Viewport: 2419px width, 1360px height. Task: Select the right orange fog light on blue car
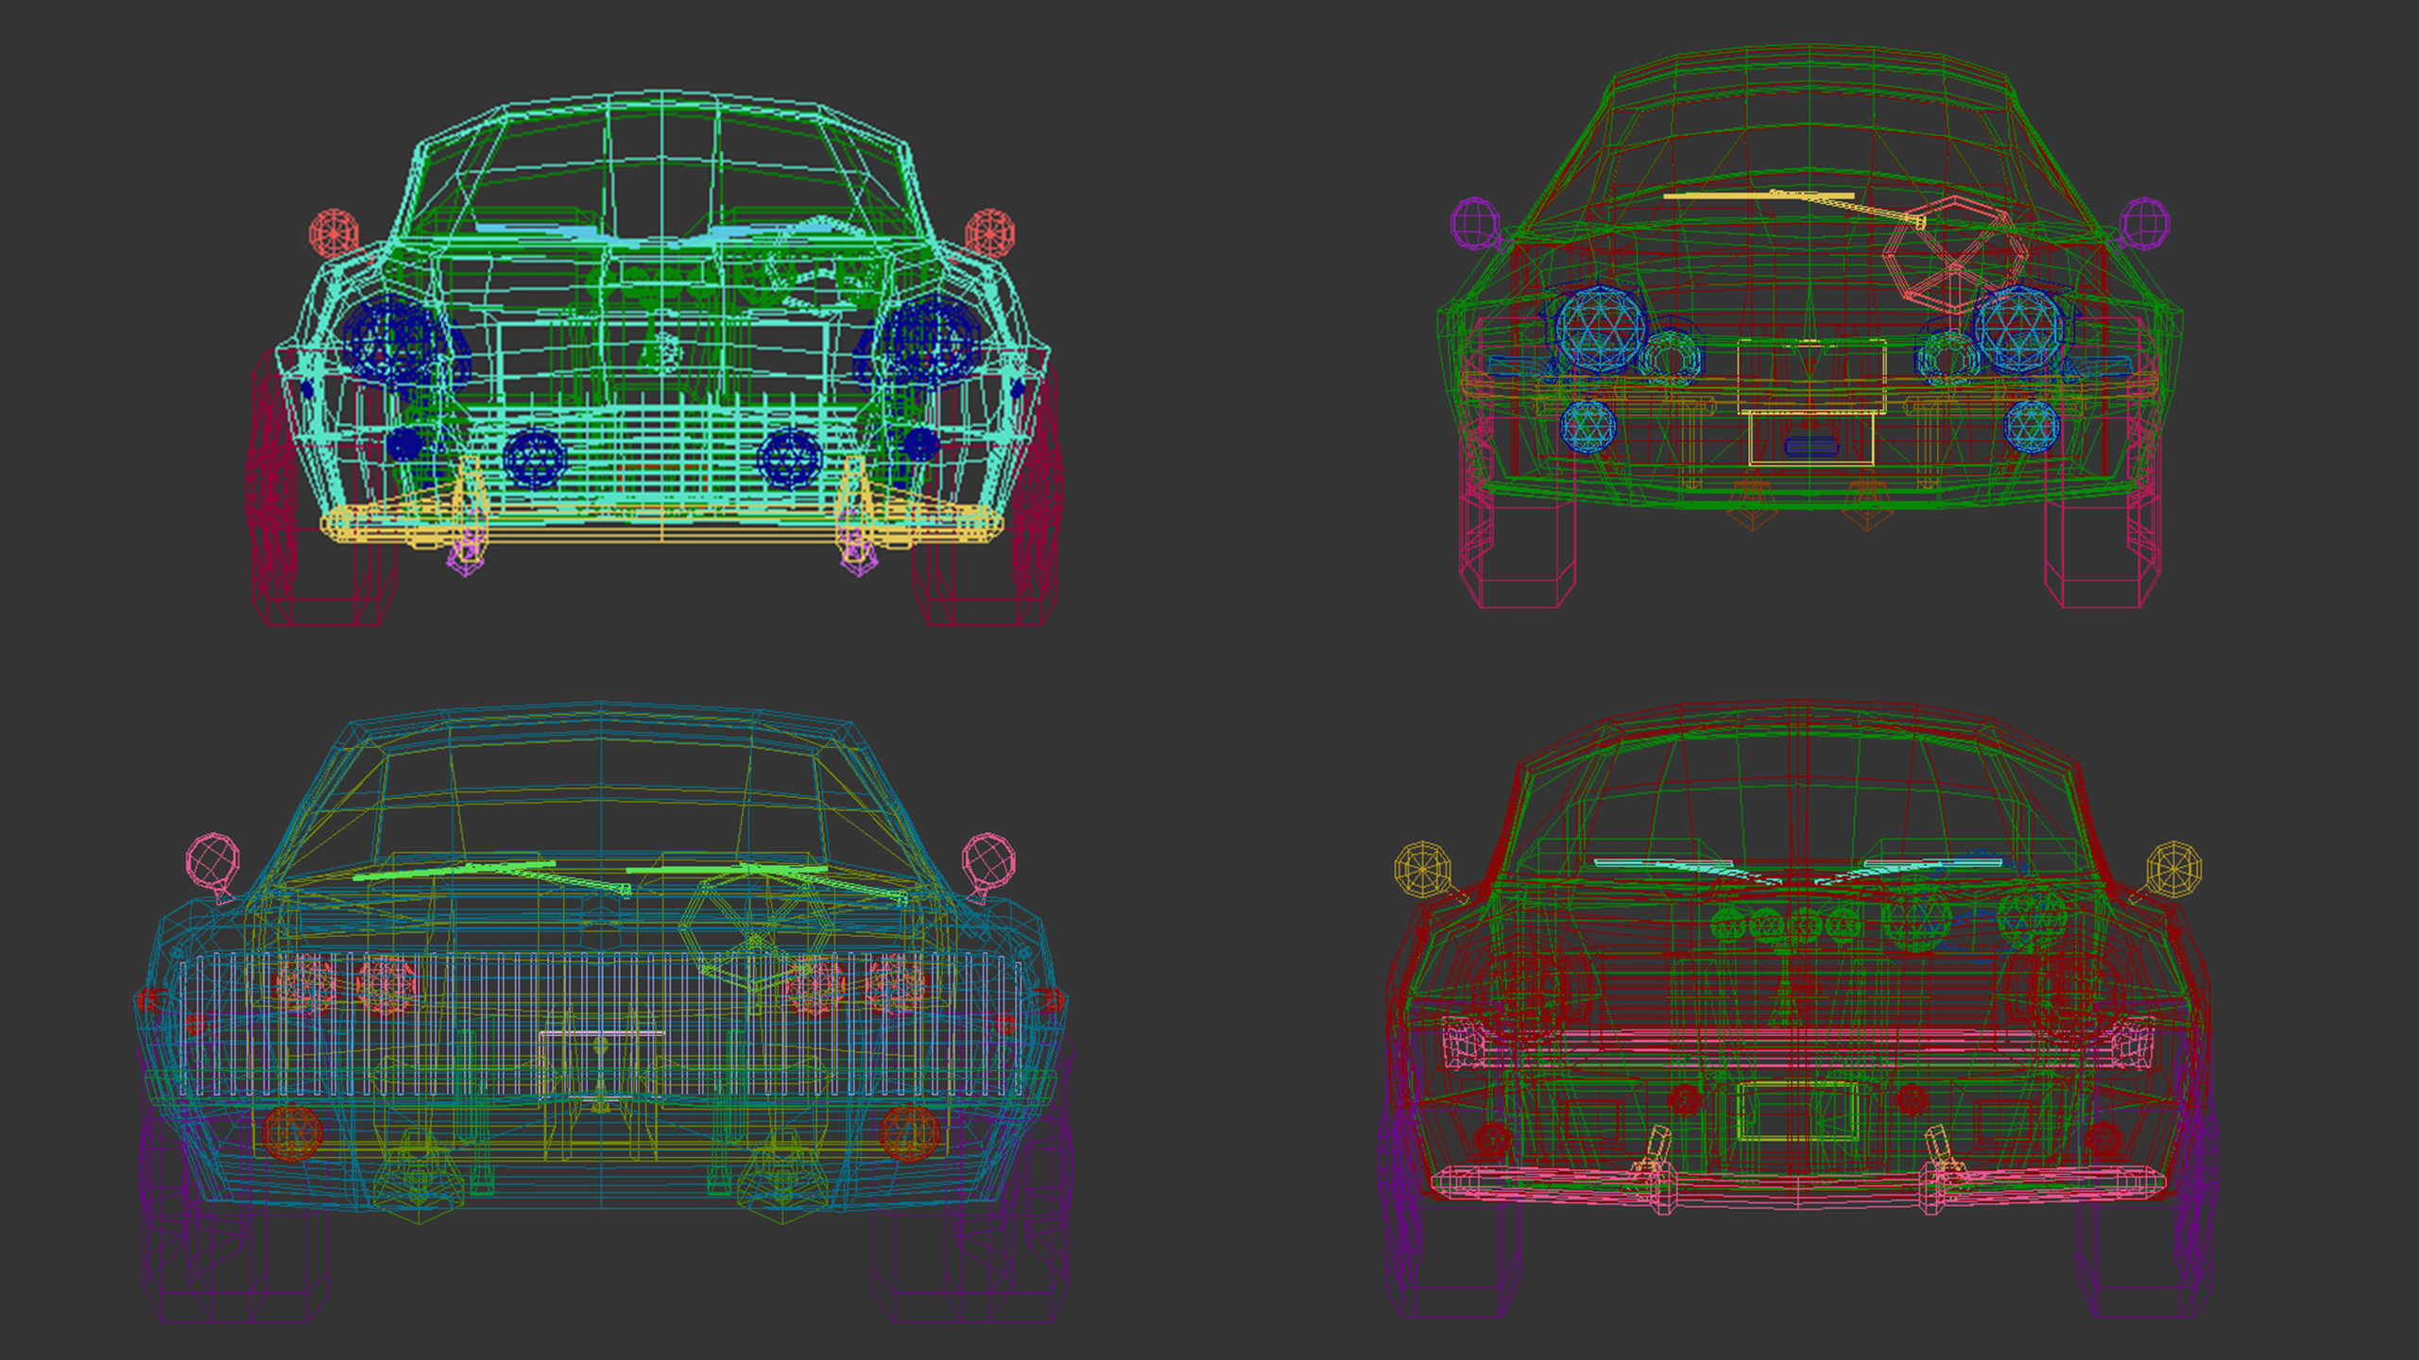tap(909, 1131)
